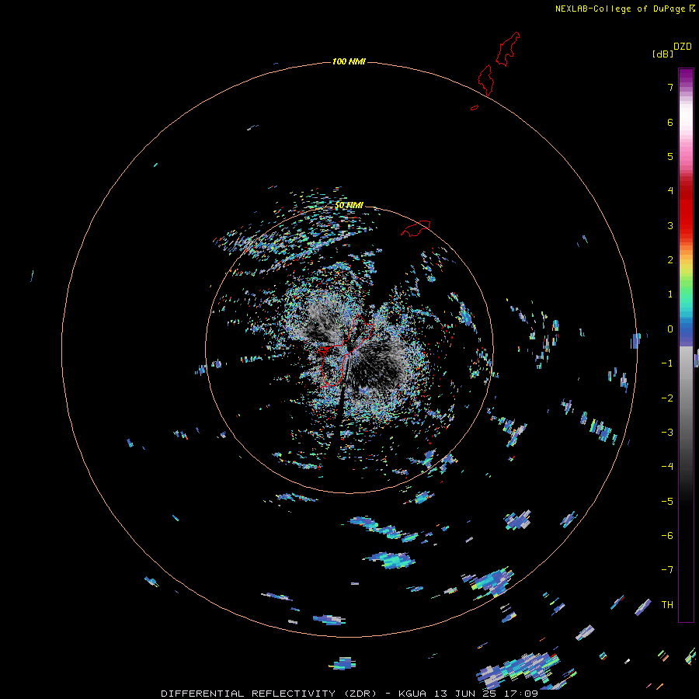Click the 1 dB scale label
The width and height of the screenshot is (699, 699).
pyautogui.click(x=670, y=294)
